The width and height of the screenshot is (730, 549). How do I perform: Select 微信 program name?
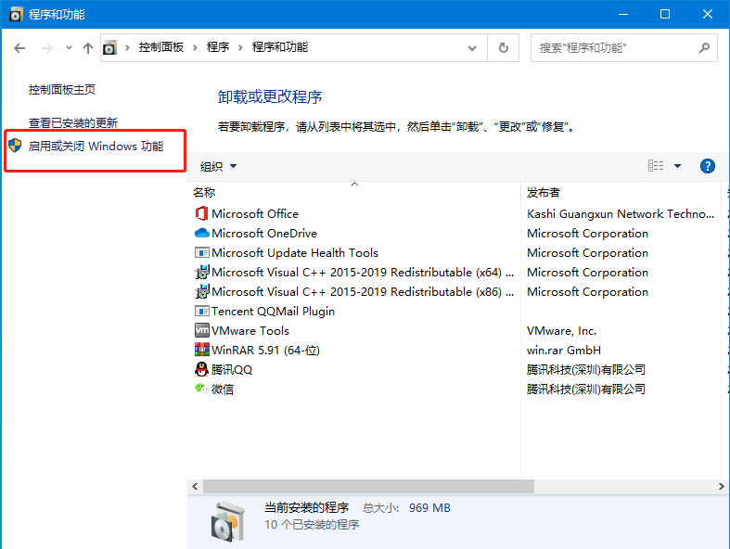(223, 389)
